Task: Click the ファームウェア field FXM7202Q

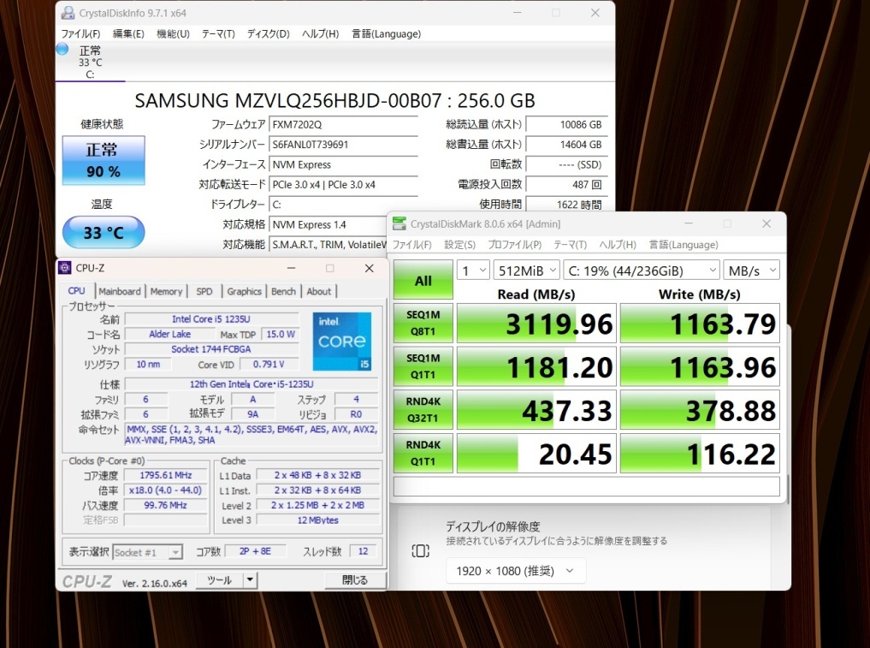Action: pyautogui.click(x=343, y=124)
